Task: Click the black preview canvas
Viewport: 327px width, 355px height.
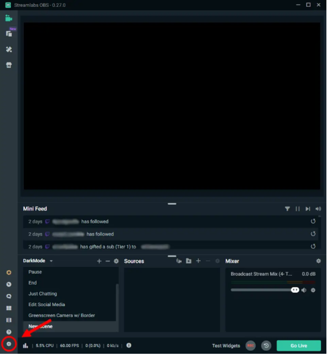Action: (x=172, y=106)
